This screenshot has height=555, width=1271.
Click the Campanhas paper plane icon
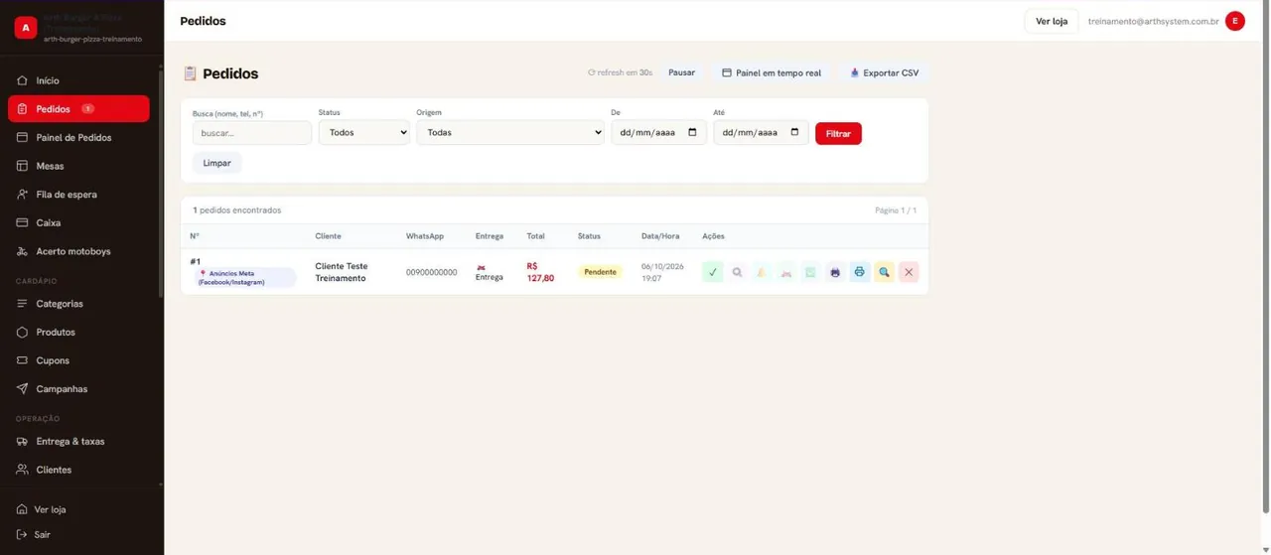(22, 388)
